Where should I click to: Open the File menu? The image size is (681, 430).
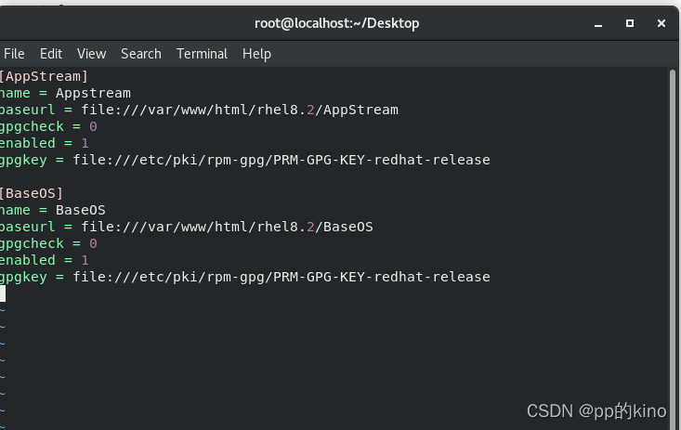[x=14, y=54]
